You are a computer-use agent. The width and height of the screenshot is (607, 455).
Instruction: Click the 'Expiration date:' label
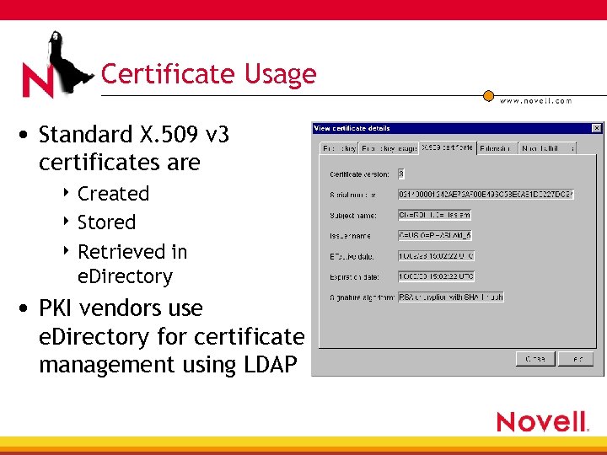click(354, 277)
